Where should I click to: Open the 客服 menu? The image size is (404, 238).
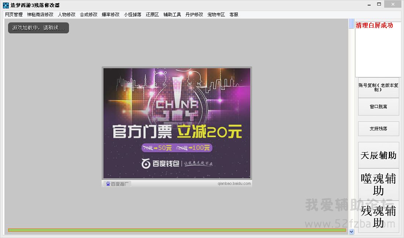click(x=234, y=15)
